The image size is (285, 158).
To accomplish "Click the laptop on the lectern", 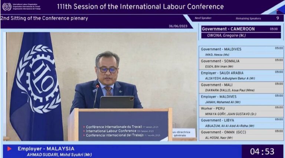I will [x=117, y=102].
